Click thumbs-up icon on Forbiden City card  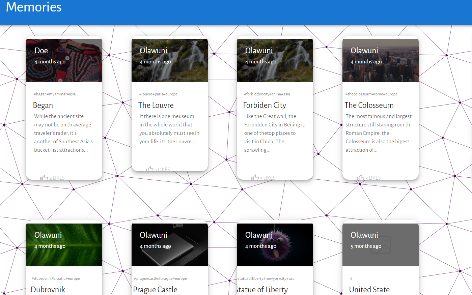[x=255, y=177]
